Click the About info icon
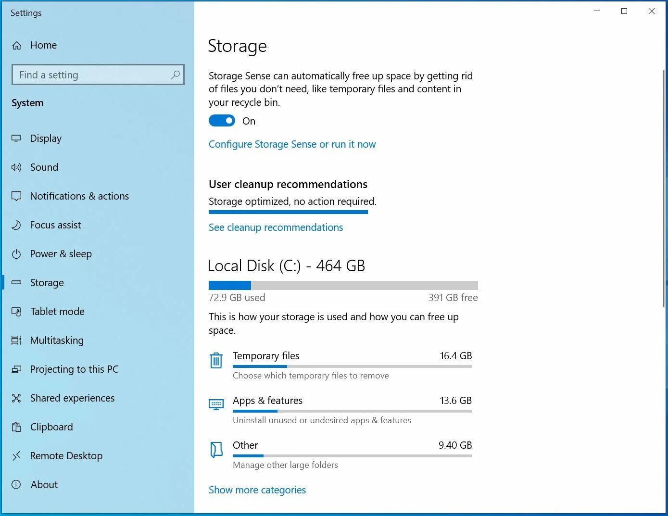Screen dimensions: 668x516 coord(16,485)
